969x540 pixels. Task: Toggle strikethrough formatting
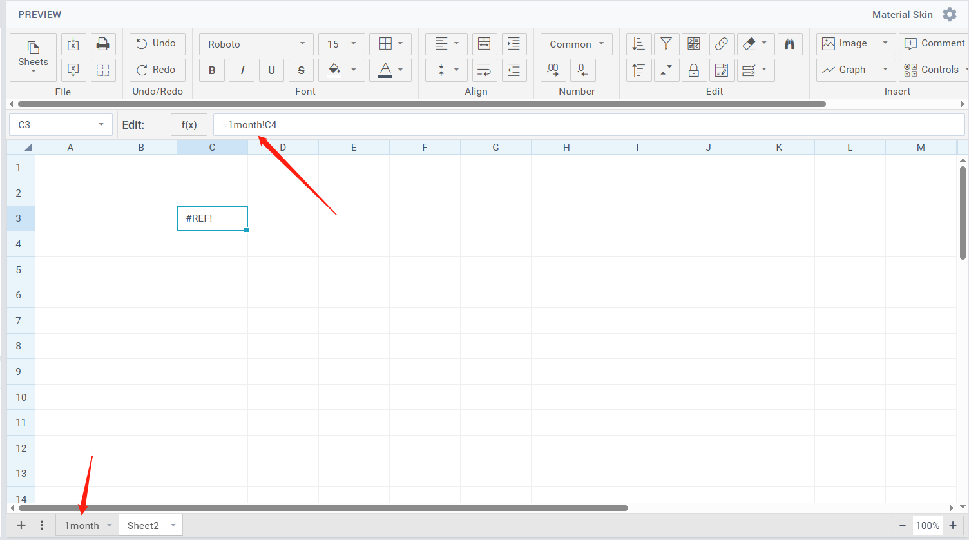click(301, 70)
